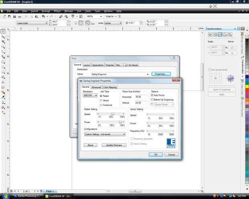
Task: Switch the page to landscape orientation
Action: click(x=81, y=23)
